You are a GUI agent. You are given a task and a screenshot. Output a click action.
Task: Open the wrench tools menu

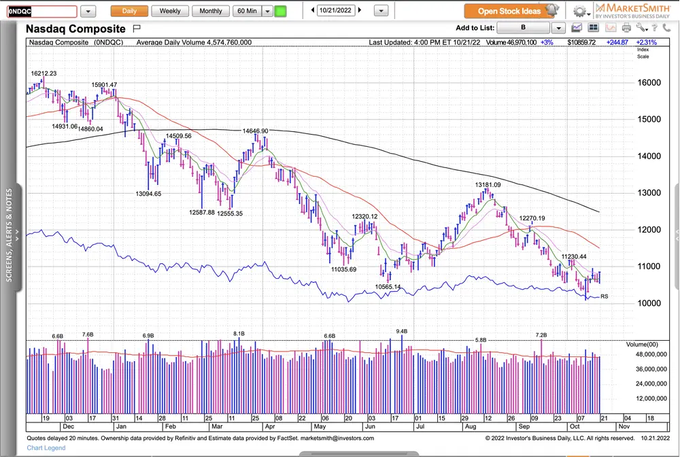pos(642,28)
